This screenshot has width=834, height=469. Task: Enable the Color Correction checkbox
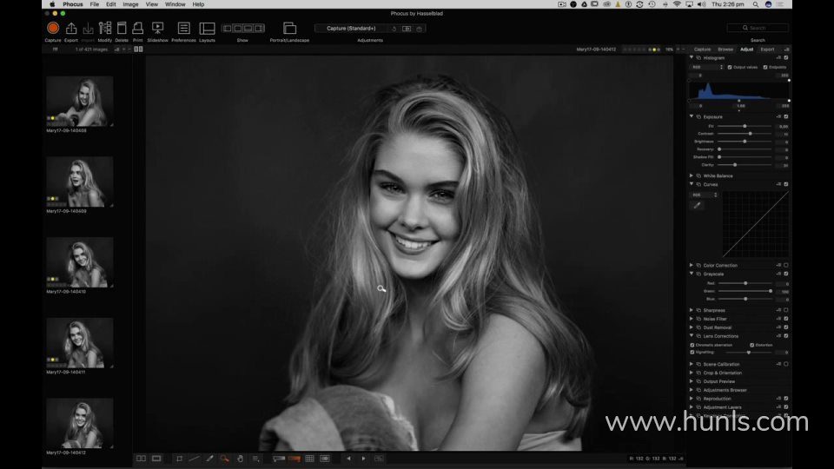(x=785, y=266)
